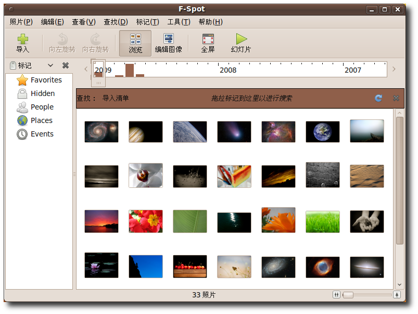Click the sidebar pane divider grip handle

point(74,174)
